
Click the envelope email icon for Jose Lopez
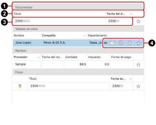(x=112, y=43)
